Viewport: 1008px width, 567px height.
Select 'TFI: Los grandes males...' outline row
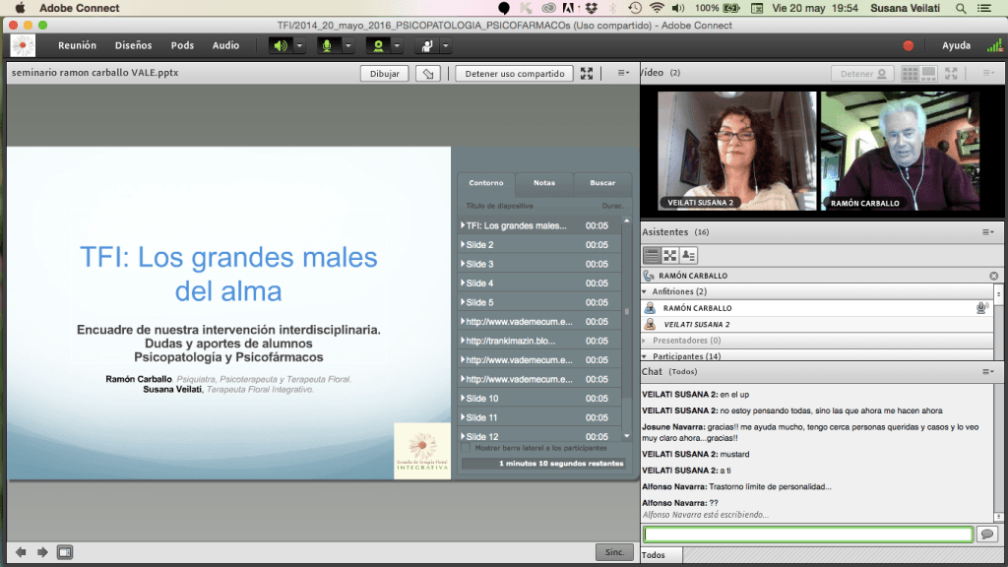point(539,225)
